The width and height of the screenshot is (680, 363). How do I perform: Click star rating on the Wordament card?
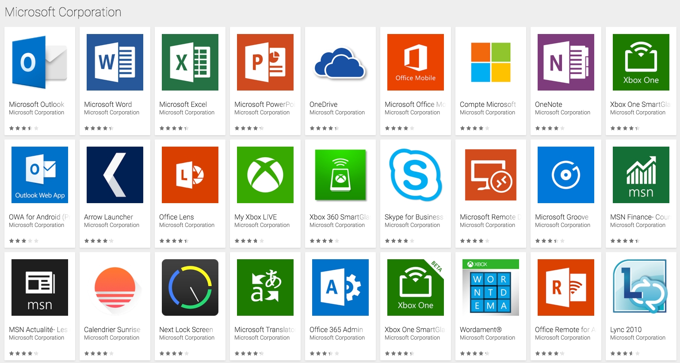pyautogui.click(x=474, y=354)
